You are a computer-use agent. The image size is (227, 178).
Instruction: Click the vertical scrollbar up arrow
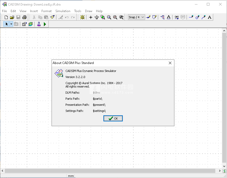[x=224, y=31]
